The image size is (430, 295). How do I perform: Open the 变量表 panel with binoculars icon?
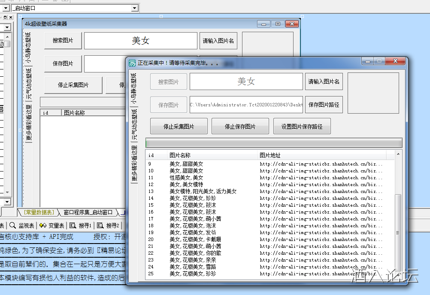point(51,226)
